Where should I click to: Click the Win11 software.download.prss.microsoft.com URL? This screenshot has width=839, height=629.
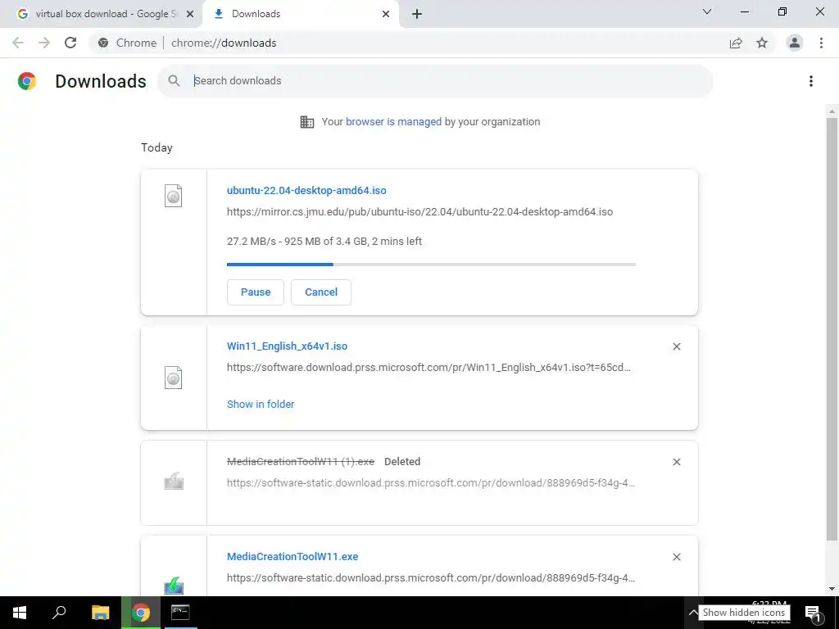point(429,368)
